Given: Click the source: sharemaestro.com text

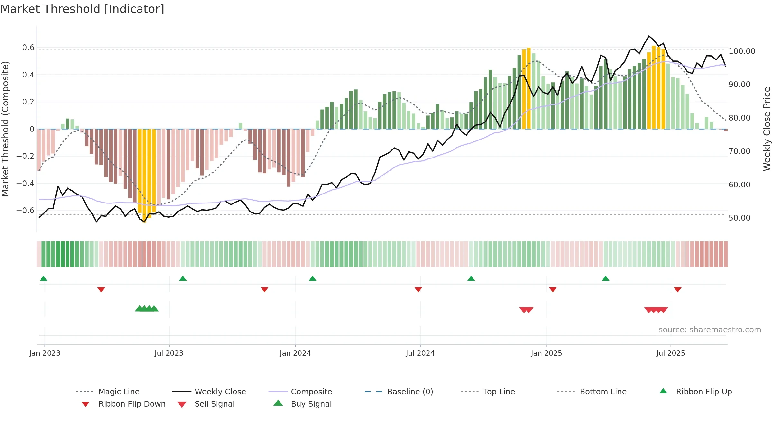Looking at the screenshot, I should pyautogui.click(x=710, y=330).
